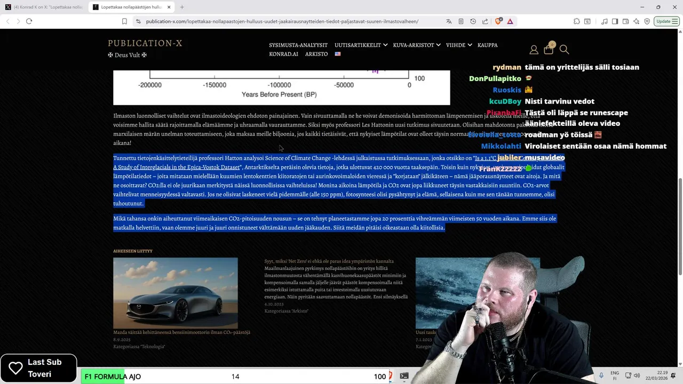Viewport: 683px width, 384px height.
Task: Go back with the browser back arrow
Action: [7, 21]
